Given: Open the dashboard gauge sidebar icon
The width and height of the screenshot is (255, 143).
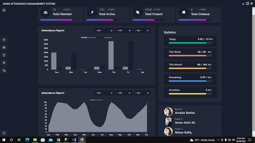Looking at the screenshot, I should pos(4,40).
